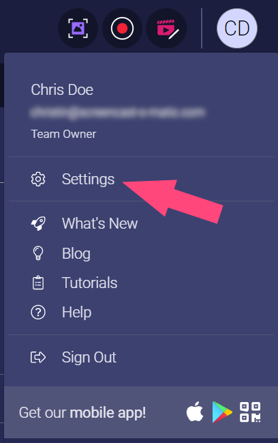
Task: Go to the Blog link
Action: (76, 253)
